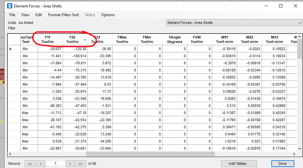Open the View menu

click(x=25, y=15)
